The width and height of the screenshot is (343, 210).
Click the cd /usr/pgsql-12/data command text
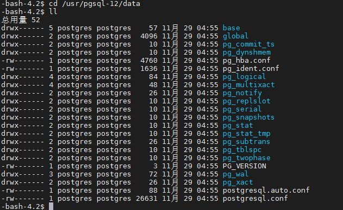pyautogui.click(x=95, y=4)
